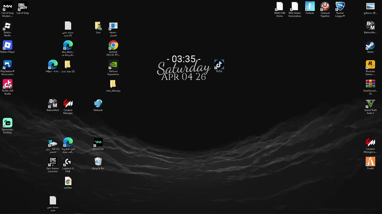The image size is (382, 214).
Task: Launch Rocket League
Action: tap(340, 10)
